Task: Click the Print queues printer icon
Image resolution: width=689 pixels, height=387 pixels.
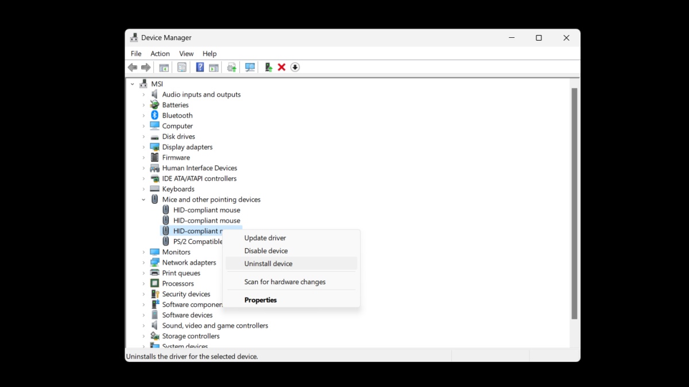Action: pyautogui.click(x=154, y=273)
